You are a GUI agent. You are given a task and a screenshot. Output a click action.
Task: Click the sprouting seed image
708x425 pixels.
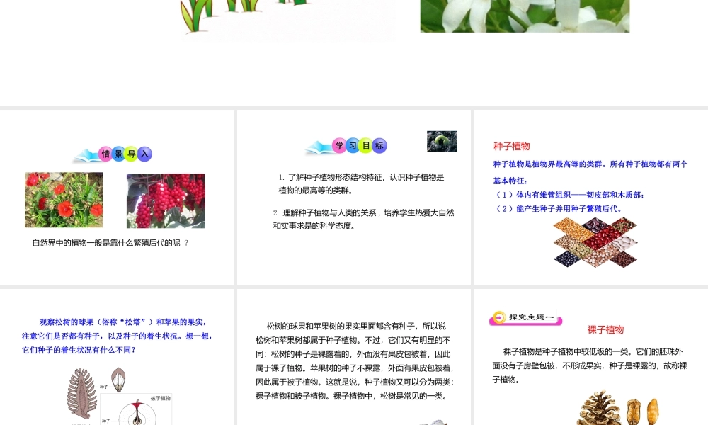[x=442, y=141]
